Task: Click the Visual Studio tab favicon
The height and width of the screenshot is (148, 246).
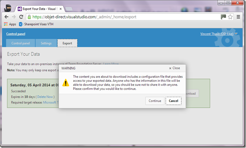Action: tap(20, 9)
